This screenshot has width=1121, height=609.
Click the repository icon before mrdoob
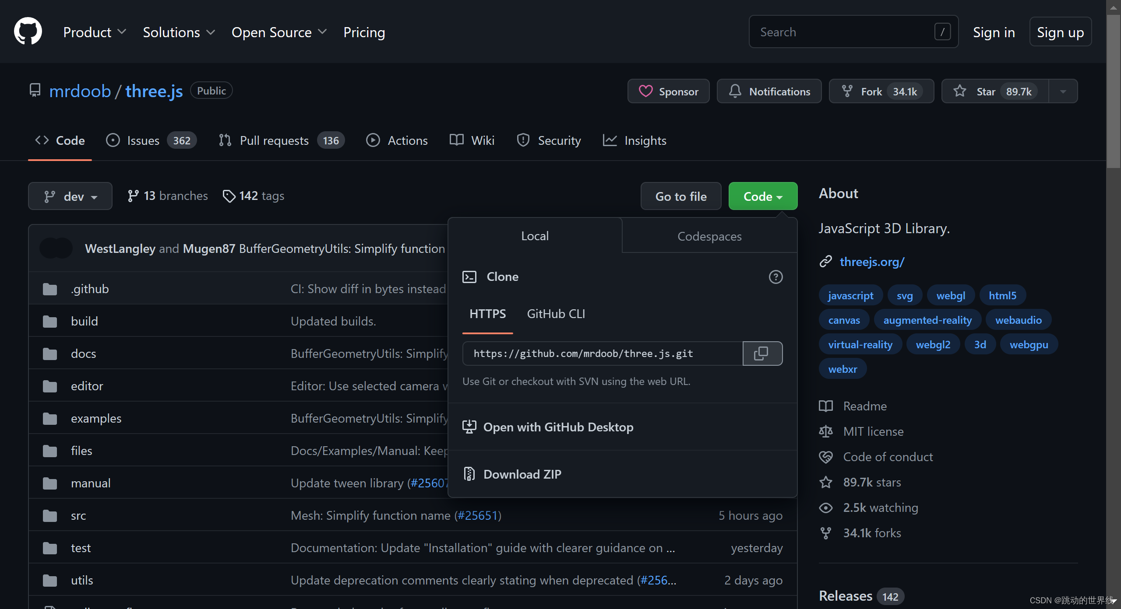tap(35, 90)
